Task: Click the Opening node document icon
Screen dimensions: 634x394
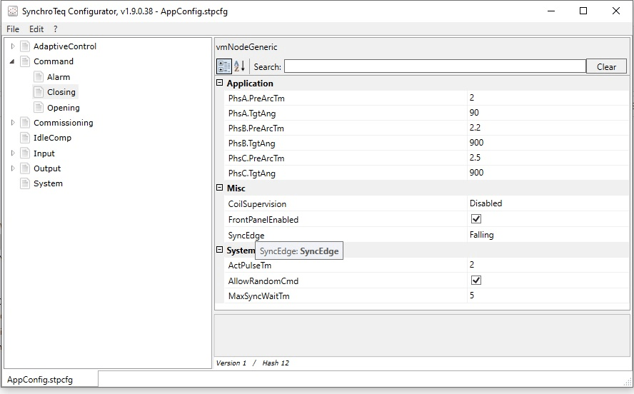Action: [39, 108]
